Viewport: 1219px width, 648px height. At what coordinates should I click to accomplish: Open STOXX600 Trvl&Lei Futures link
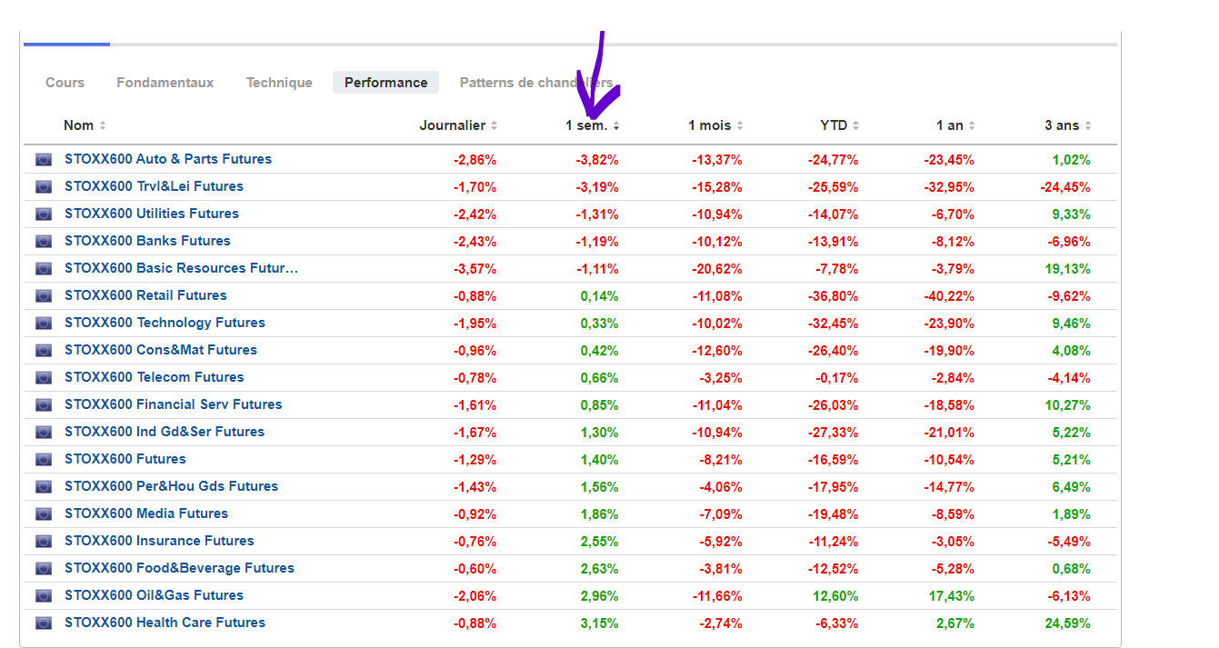[x=154, y=186]
